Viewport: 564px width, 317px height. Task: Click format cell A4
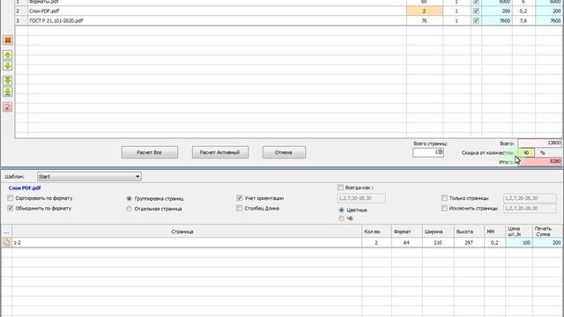pyautogui.click(x=407, y=243)
